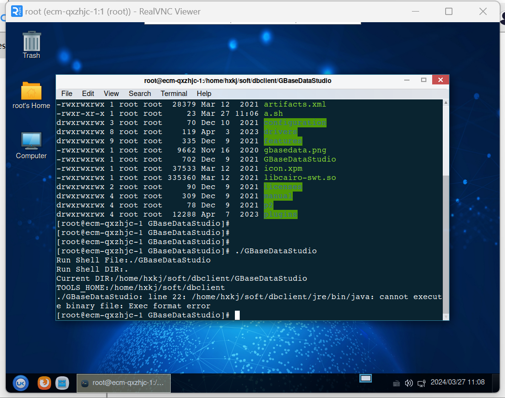Click the manual directory name

tap(278, 196)
